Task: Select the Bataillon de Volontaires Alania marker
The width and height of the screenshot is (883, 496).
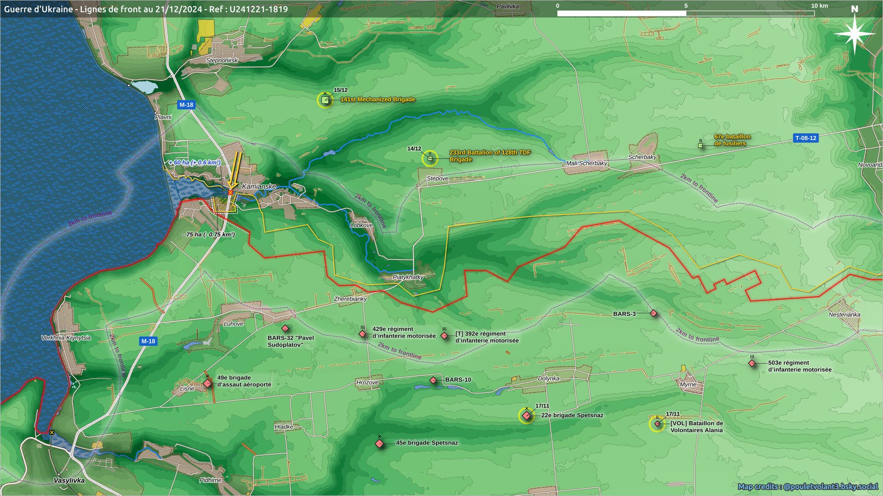Action: 657,423
